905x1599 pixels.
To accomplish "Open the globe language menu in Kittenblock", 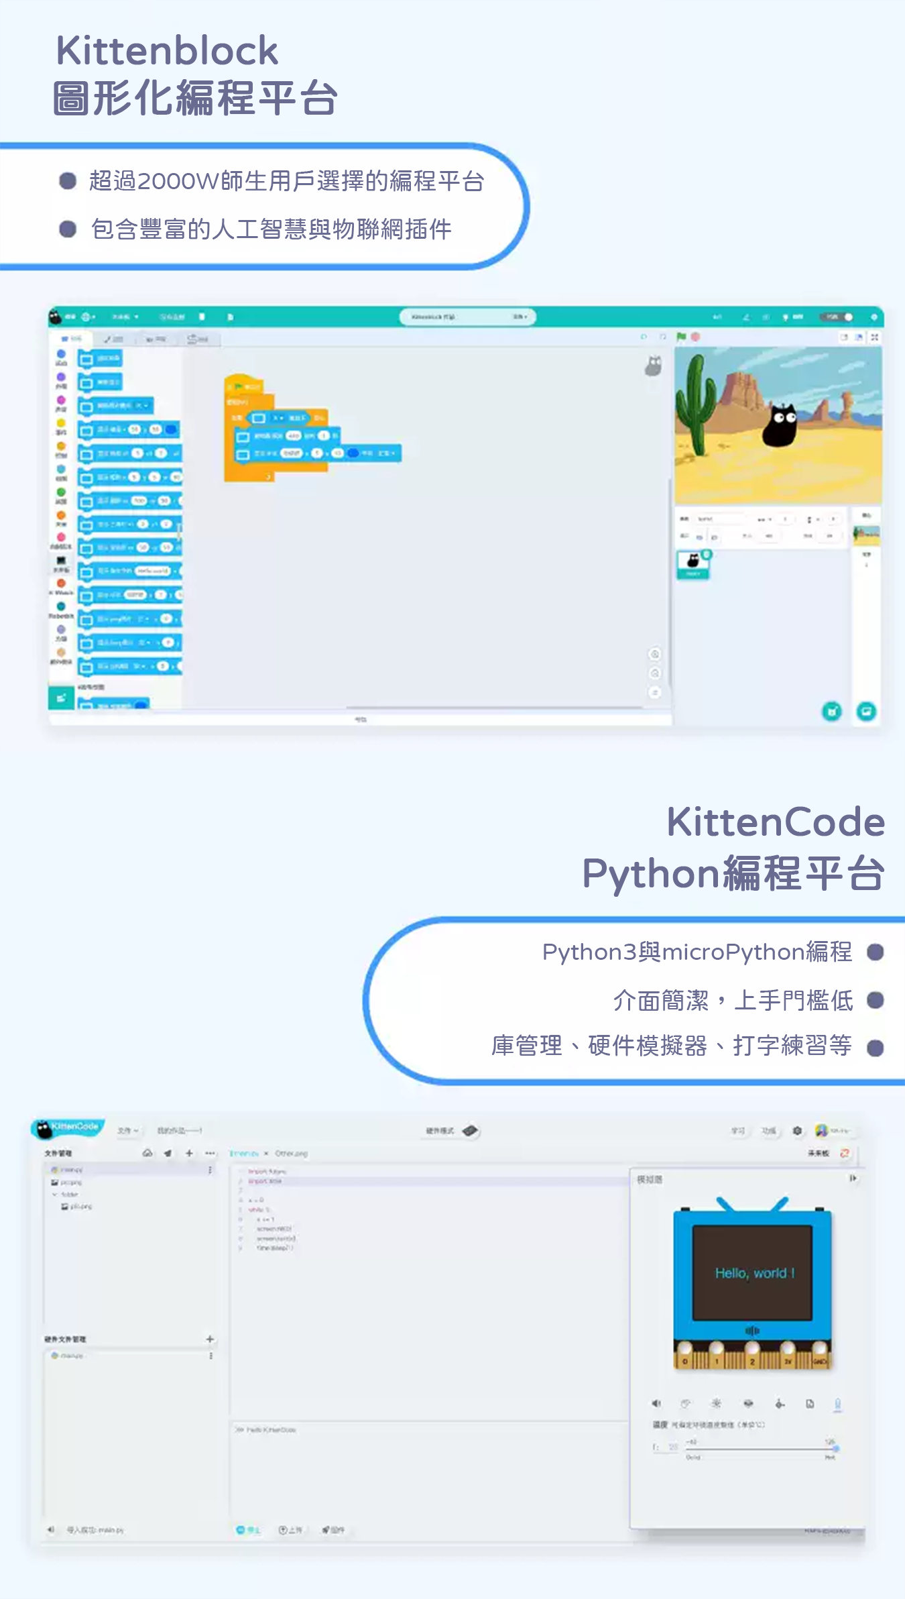I will pos(88,317).
